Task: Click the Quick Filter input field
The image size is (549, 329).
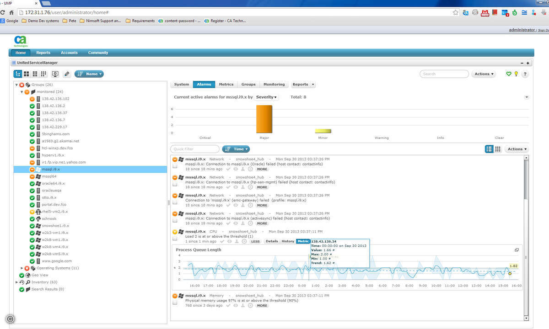Action: [195, 149]
